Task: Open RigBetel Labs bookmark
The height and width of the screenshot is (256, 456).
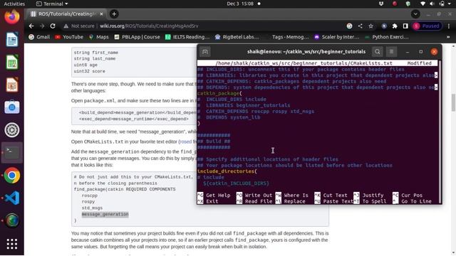Action: [237, 37]
